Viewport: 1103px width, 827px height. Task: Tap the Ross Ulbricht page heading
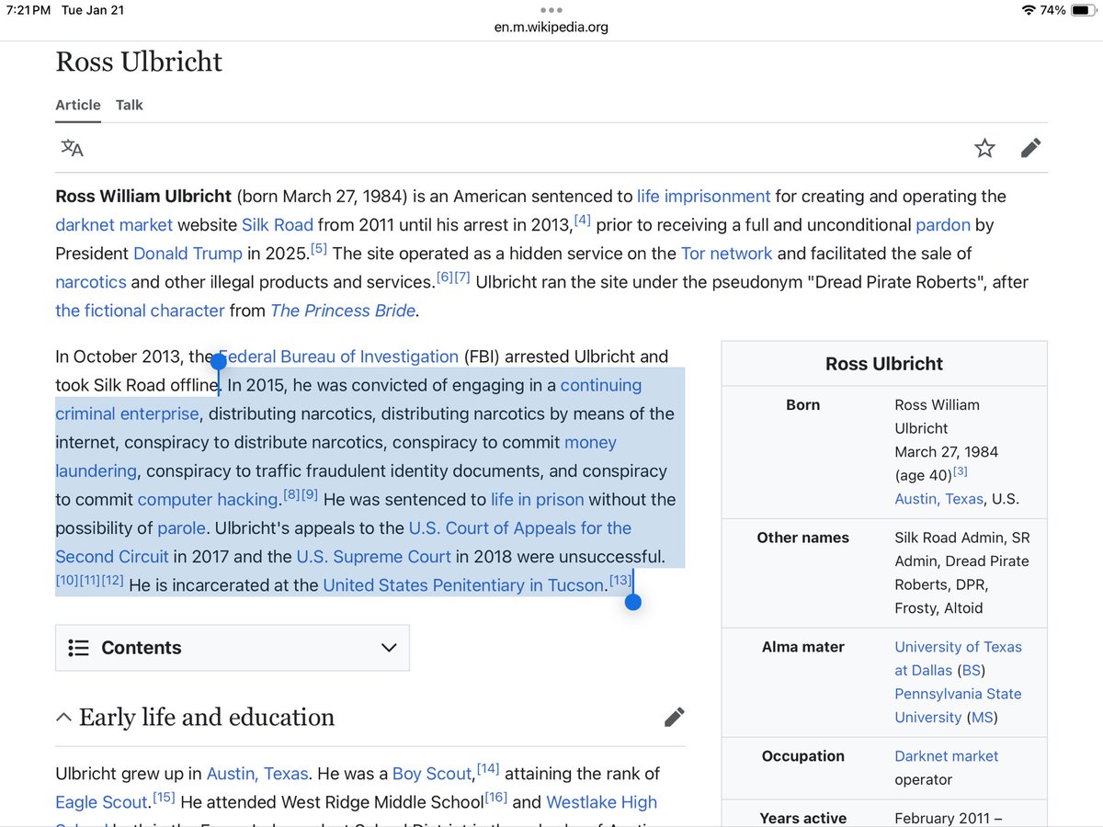(139, 62)
